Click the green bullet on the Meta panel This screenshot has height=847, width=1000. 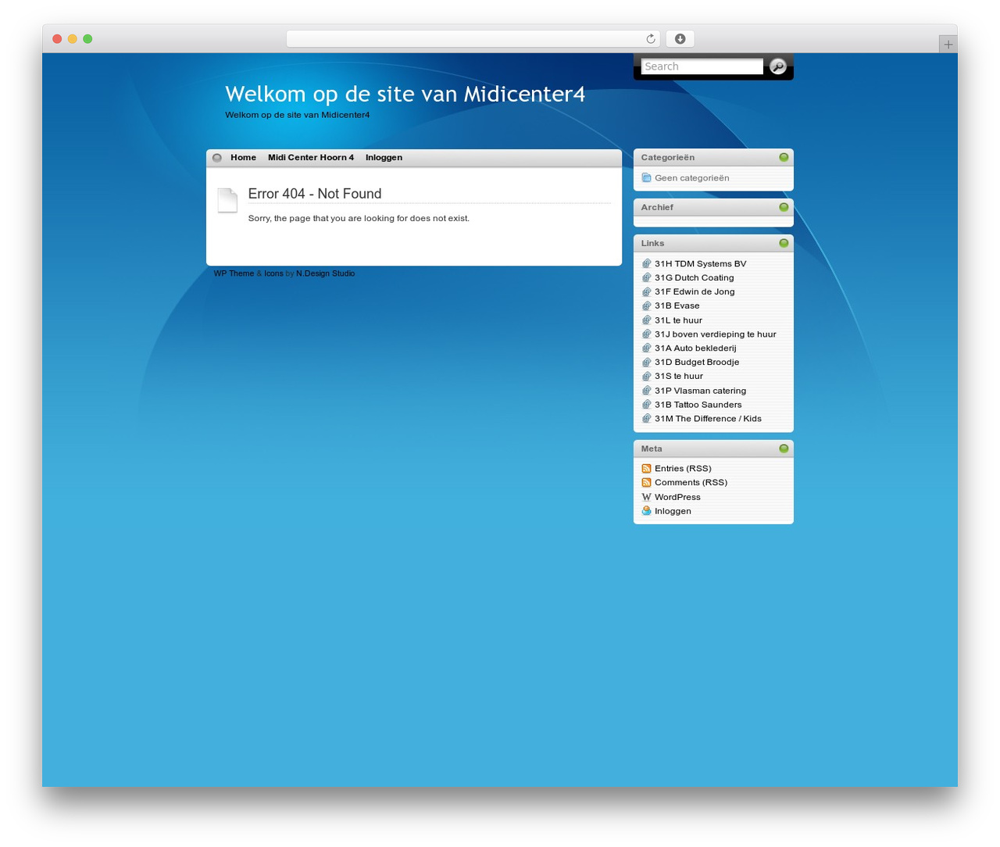coord(784,449)
